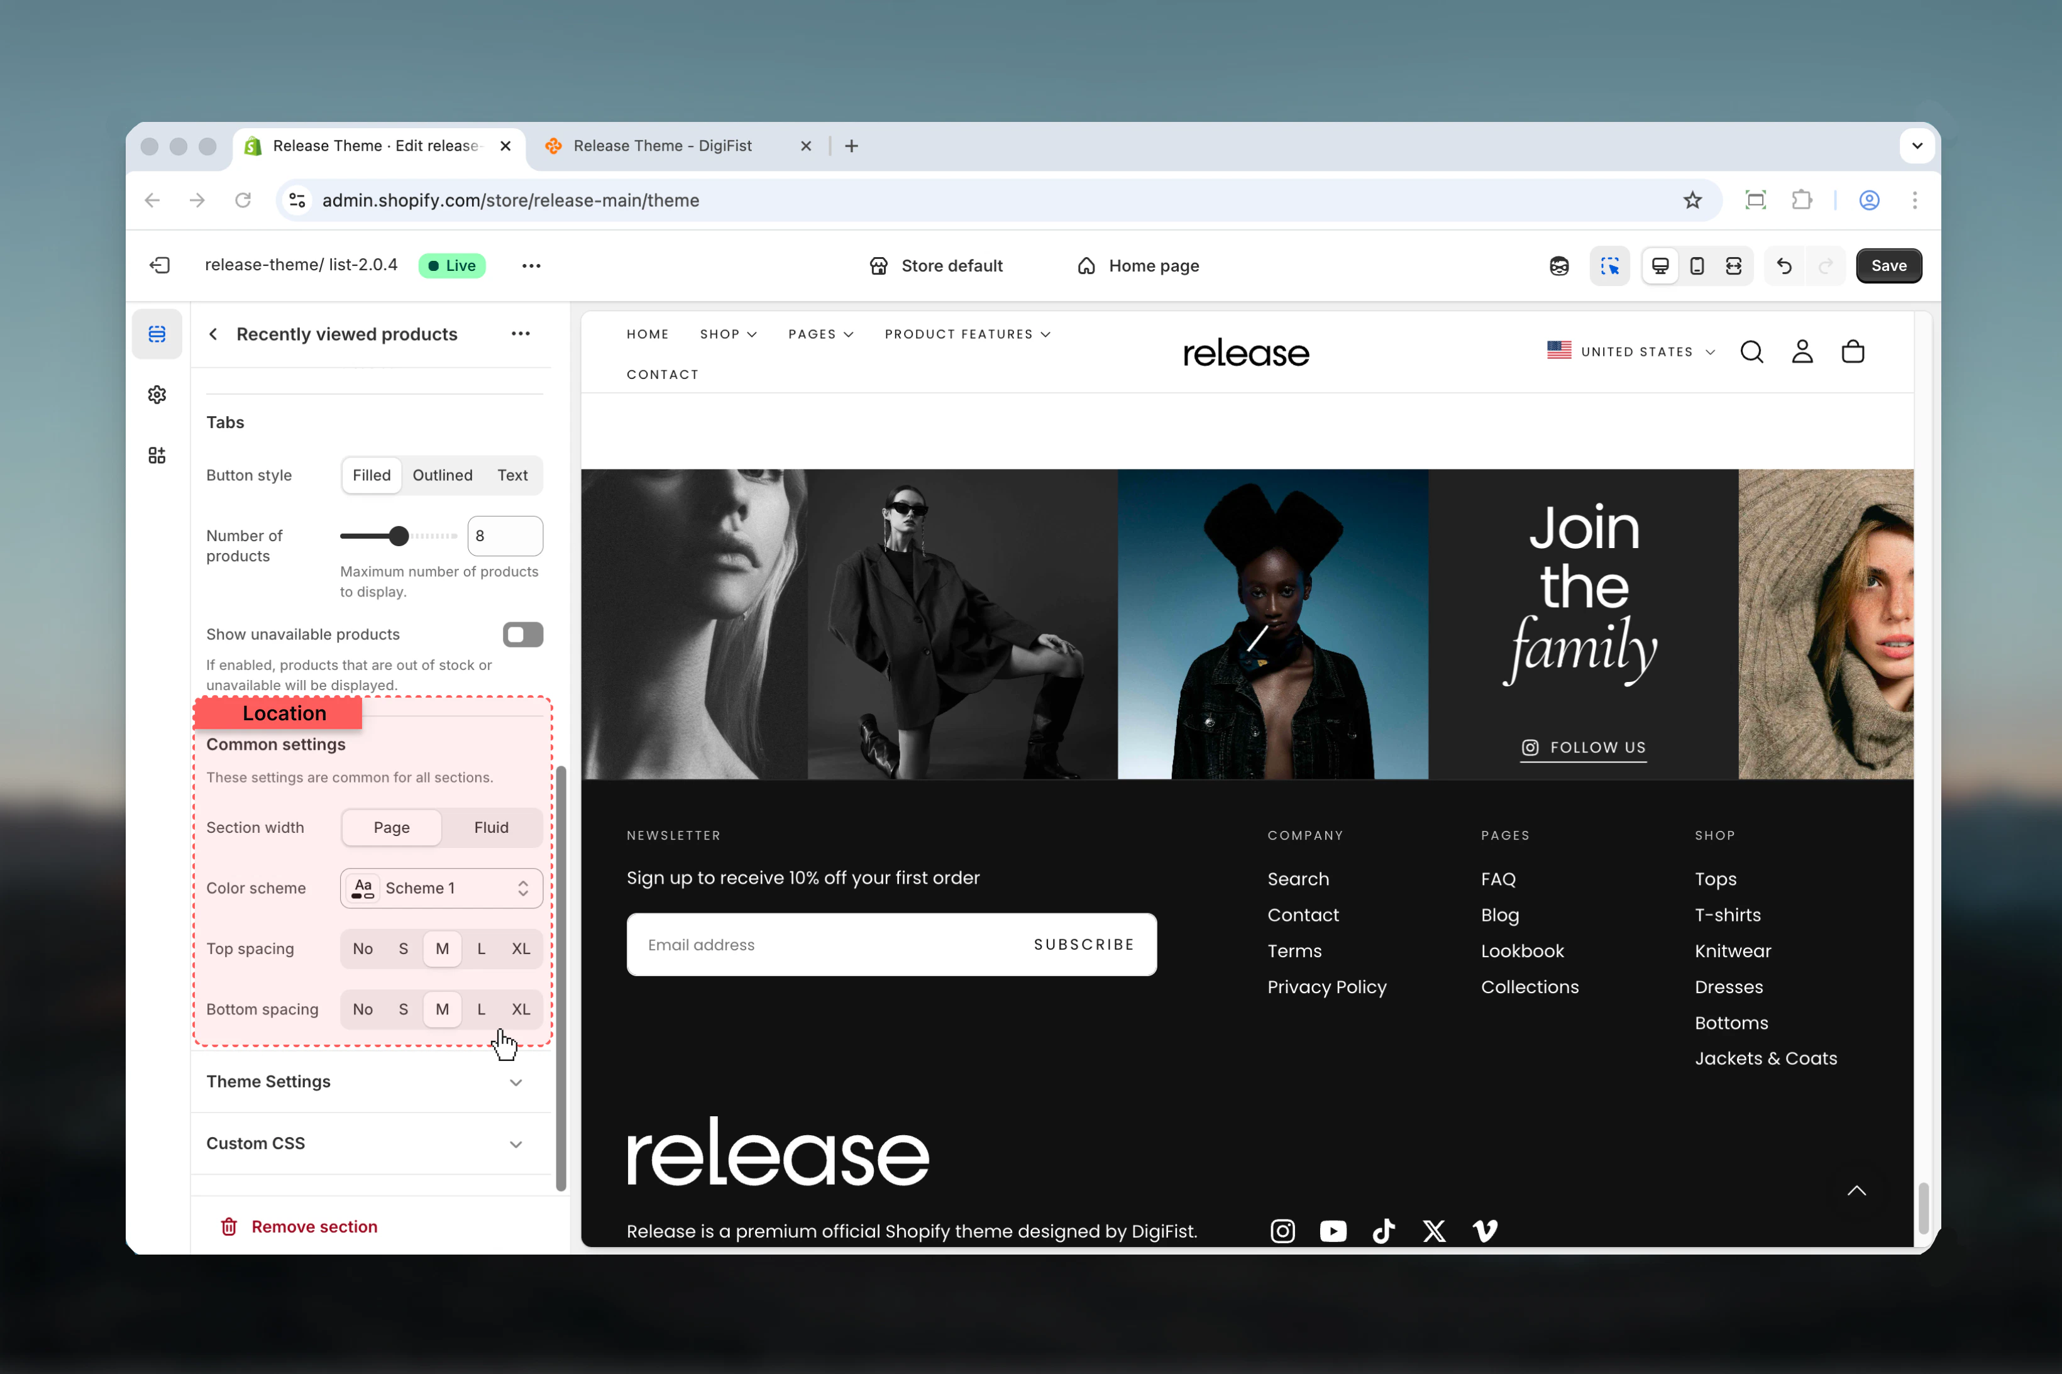Bookmark this page with the star icon

[1692, 200]
